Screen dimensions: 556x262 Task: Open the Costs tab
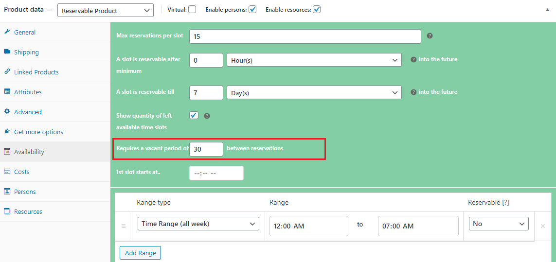(21, 172)
